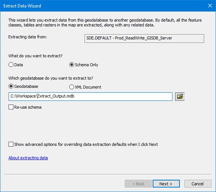216x192 pixels.
Task: Click the separator line above the wizard buttons
Action: point(108,174)
